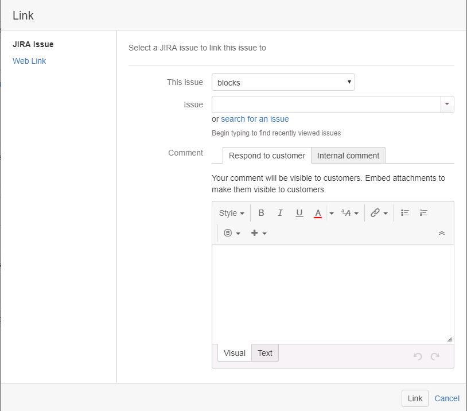Open the insert link chain icon dropdown
Viewport: 467px width, 411px height.
point(379,213)
